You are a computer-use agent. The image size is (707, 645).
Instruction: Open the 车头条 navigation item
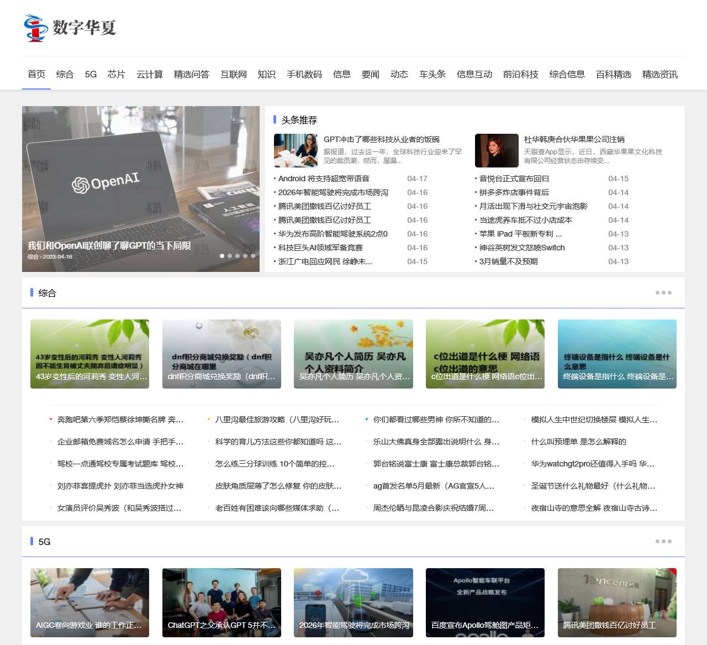pyautogui.click(x=432, y=74)
